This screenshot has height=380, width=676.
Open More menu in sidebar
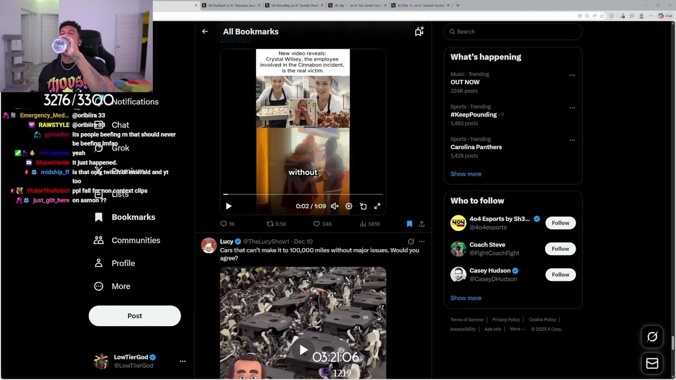coord(112,286)
